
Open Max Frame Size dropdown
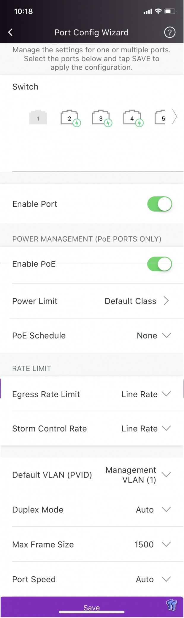pos(92,545)
